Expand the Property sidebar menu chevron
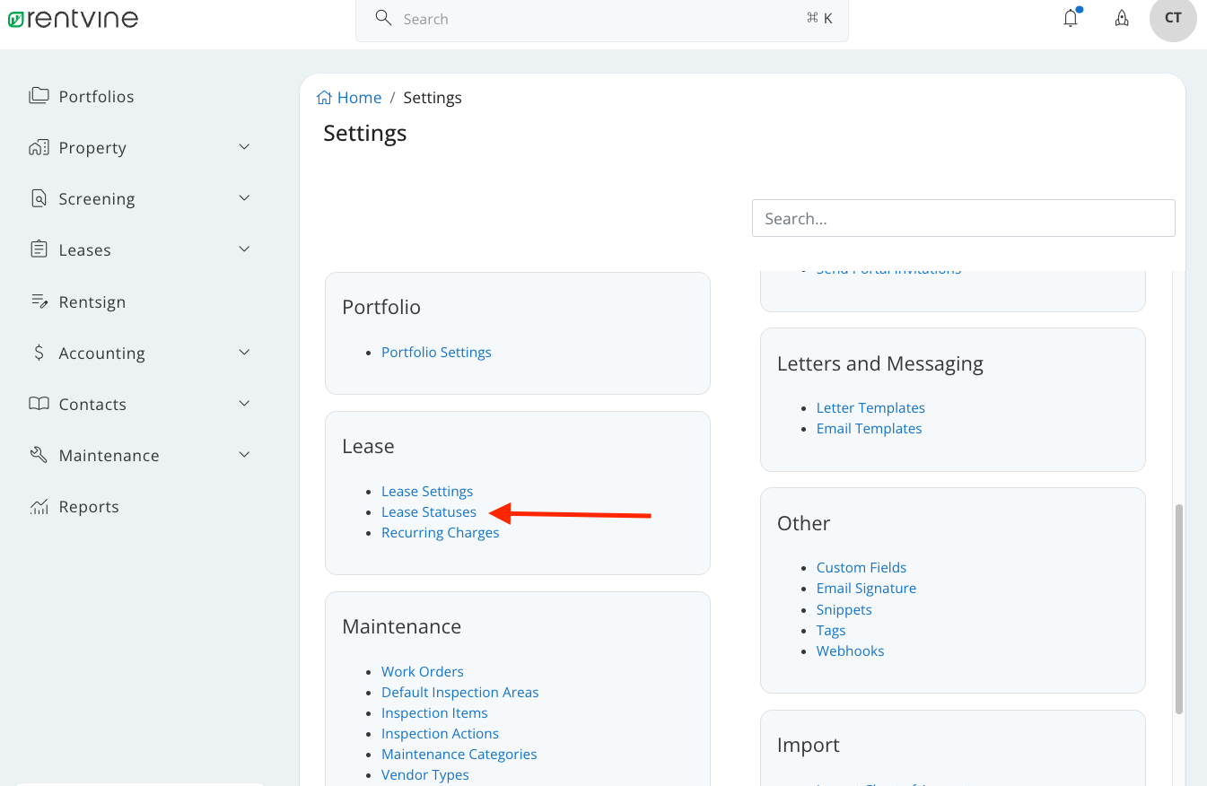Image resolution: width=1207 pixels, height=786 pixels. [244, 147]
